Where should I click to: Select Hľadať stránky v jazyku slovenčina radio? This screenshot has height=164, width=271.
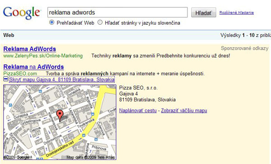(100, 23)
